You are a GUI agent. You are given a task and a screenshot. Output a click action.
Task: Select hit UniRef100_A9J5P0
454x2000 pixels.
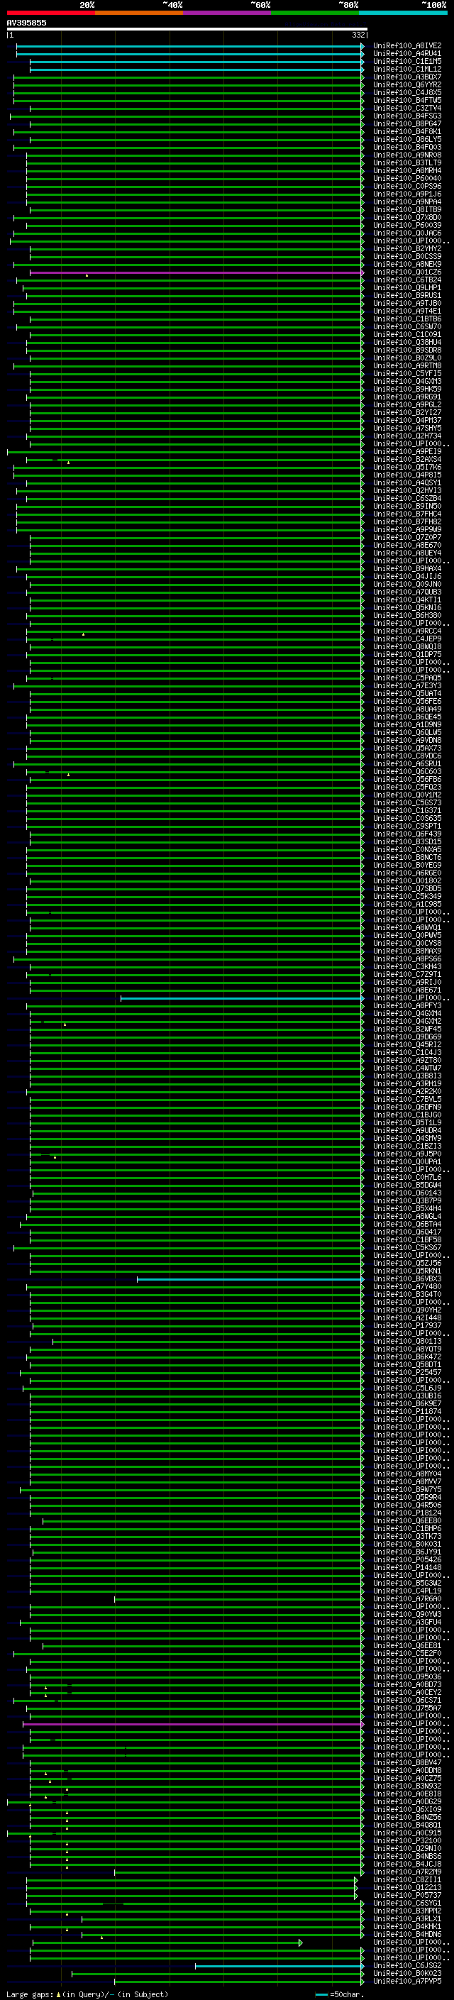(x=407, y=1154)
